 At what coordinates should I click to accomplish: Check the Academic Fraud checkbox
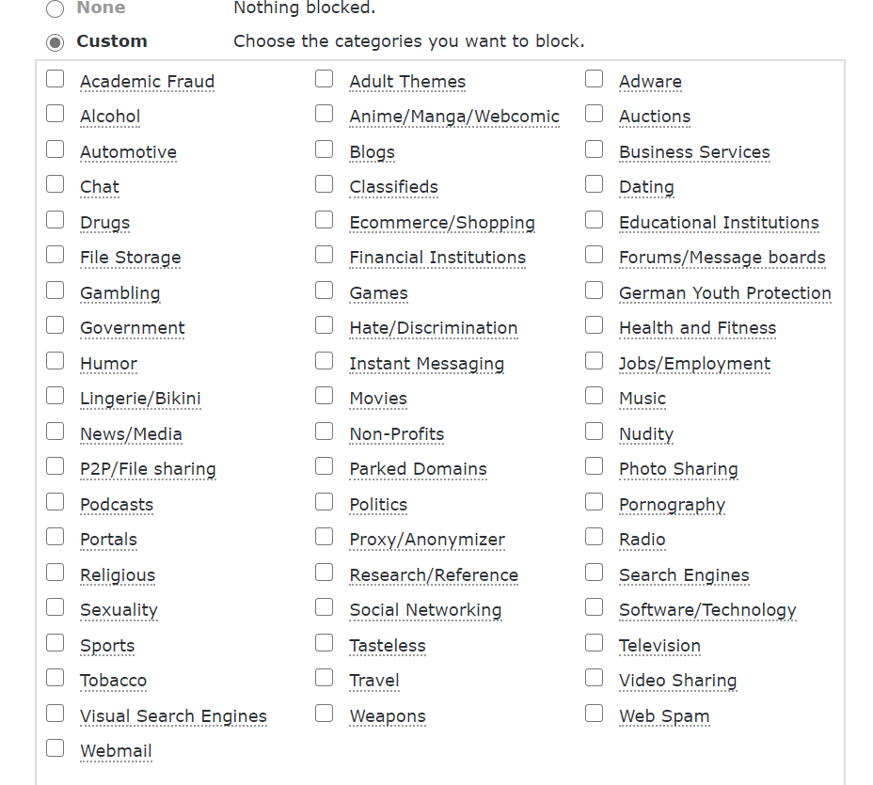click(x=56, y=79)
